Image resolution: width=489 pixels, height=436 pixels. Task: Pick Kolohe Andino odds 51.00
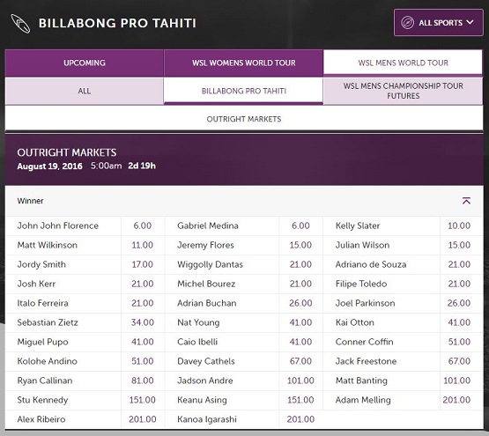point(143,361)
